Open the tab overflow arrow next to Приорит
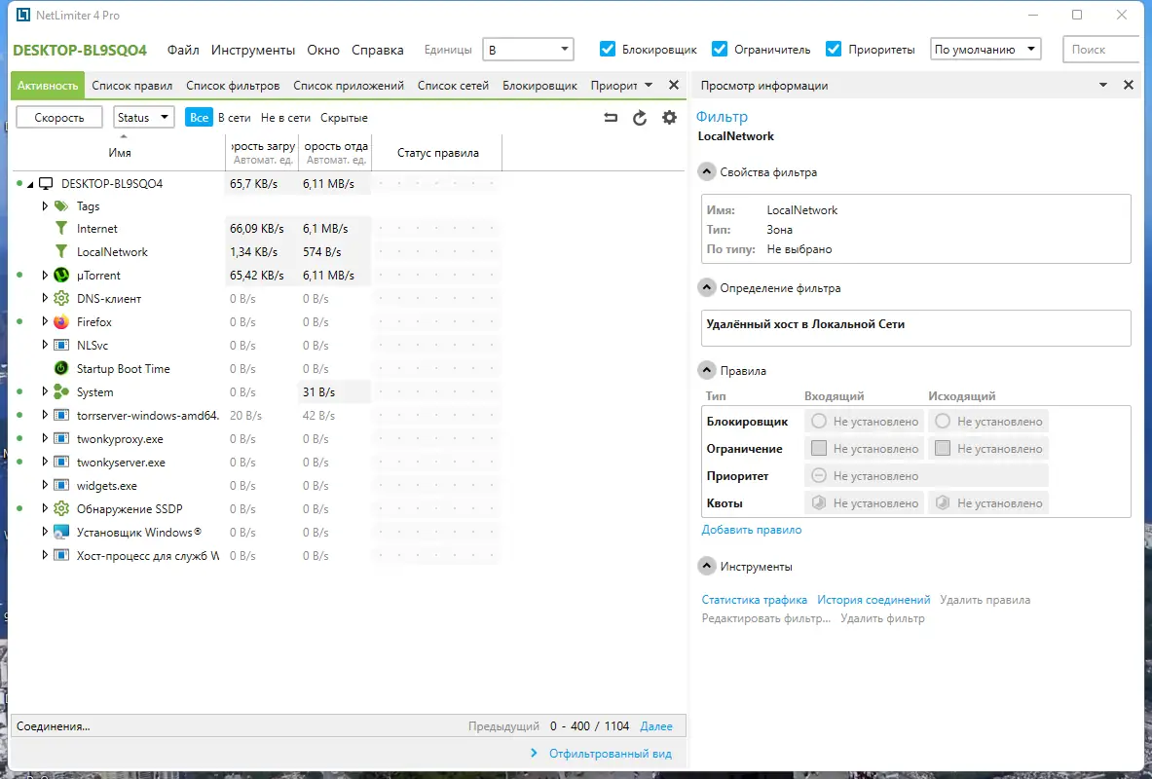1152x779 pixels. 648,86
